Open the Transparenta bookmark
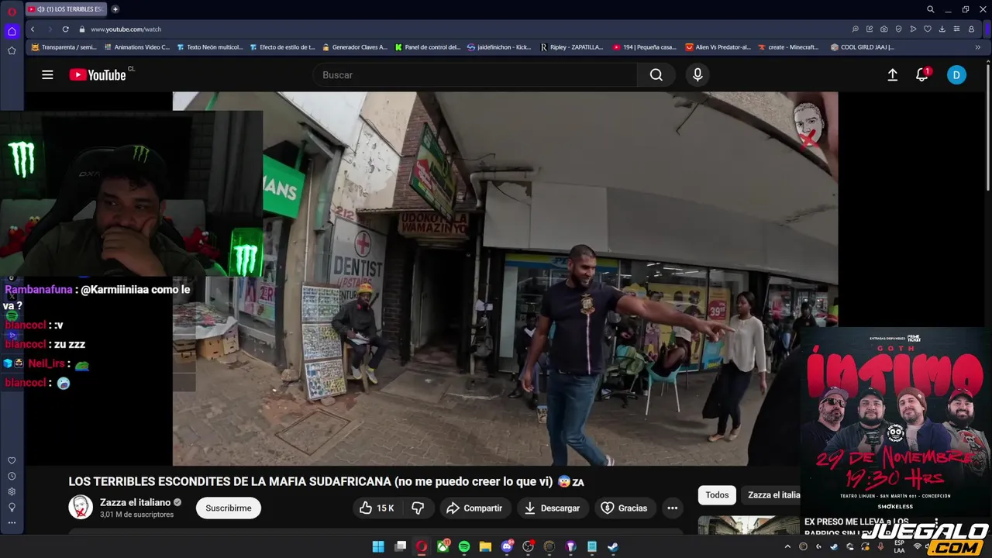Screen dimensions: 992x558 [x=64, y=47]
